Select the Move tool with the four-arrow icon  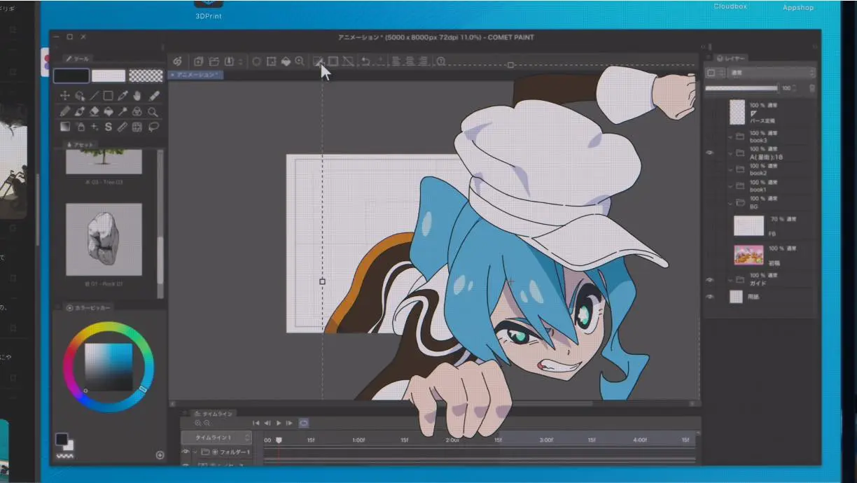[65, 96]
